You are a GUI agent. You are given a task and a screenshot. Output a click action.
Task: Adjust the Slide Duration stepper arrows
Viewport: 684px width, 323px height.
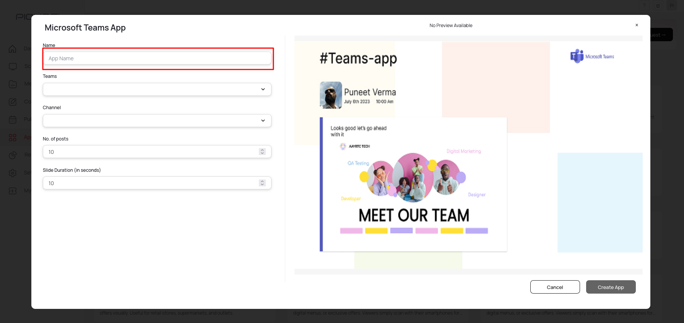(x=262, y=183)
